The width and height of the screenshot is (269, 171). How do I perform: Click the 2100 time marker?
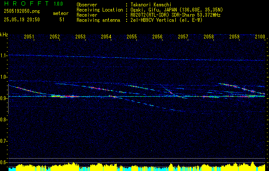260,36
